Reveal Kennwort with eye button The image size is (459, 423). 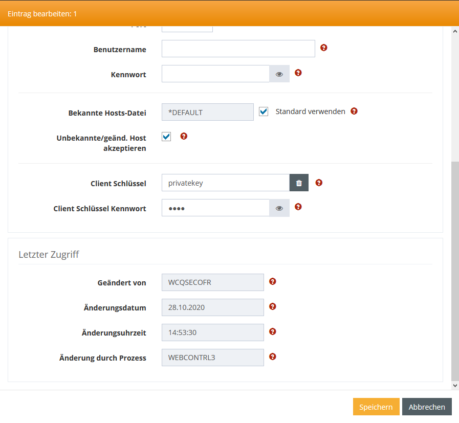pyautogui.click(x=279, y=74)
